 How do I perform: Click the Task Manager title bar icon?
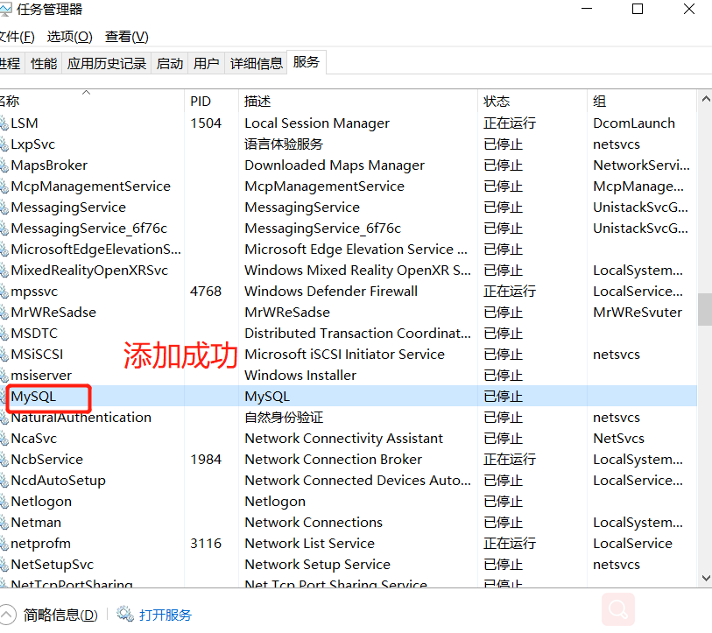[5, 10]
